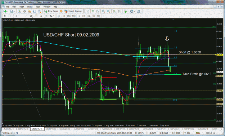Toggle the M5 timeframe button

[64, 16]
